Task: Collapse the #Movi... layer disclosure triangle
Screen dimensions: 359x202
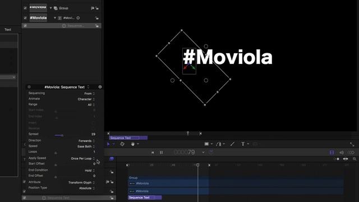Action: pyautogui.click(x=55, y=18)
